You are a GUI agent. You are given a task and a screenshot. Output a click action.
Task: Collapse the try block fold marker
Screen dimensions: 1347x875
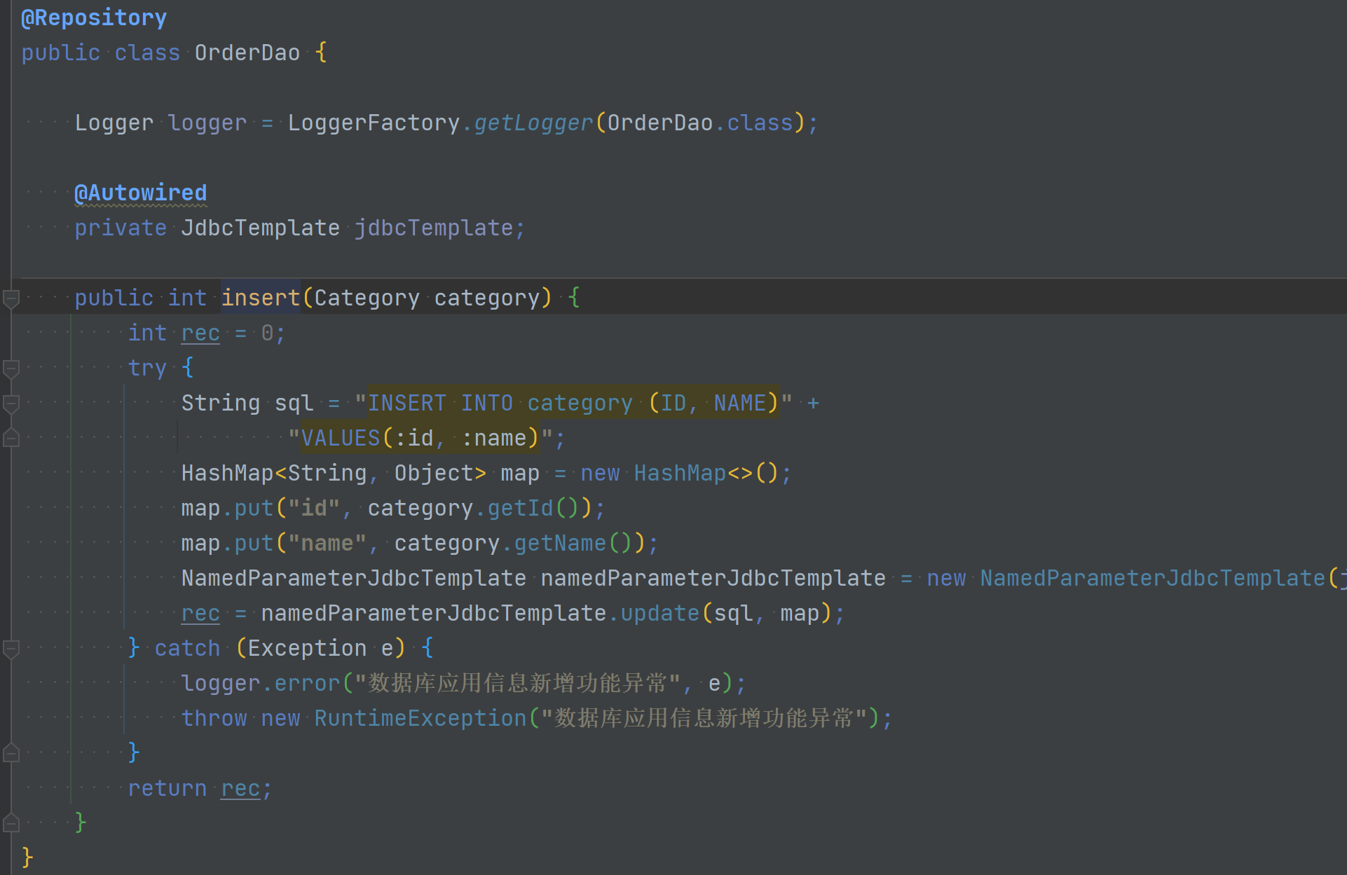tap(11, 368)
